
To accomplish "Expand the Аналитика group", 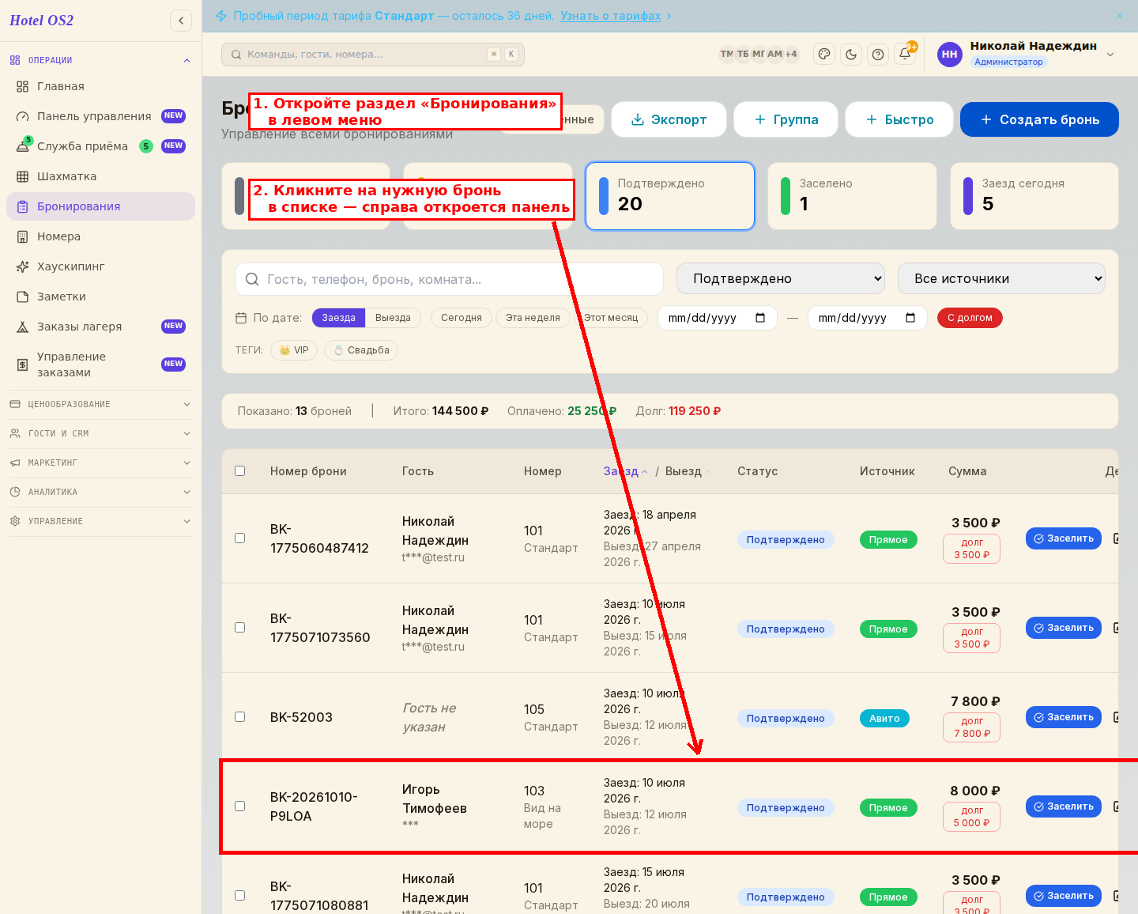I will (100, 492).
